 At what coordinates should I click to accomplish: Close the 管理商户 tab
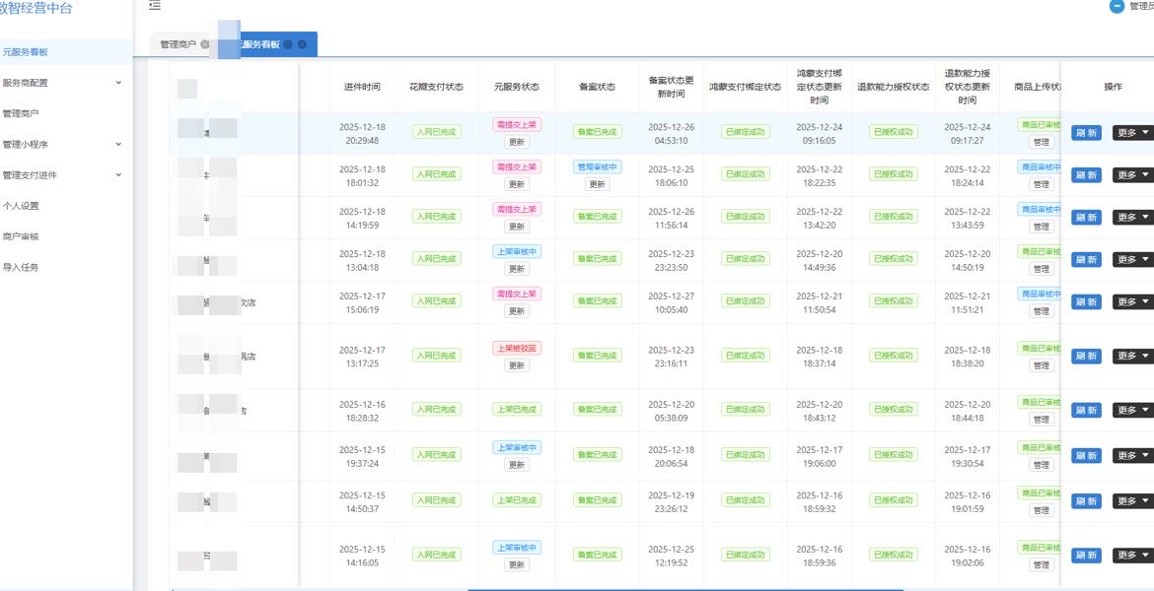204,44
